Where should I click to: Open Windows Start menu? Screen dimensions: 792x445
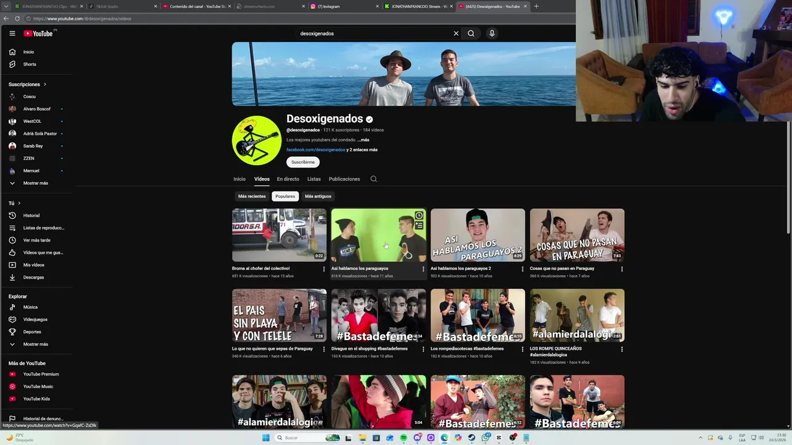pos(266,438)
